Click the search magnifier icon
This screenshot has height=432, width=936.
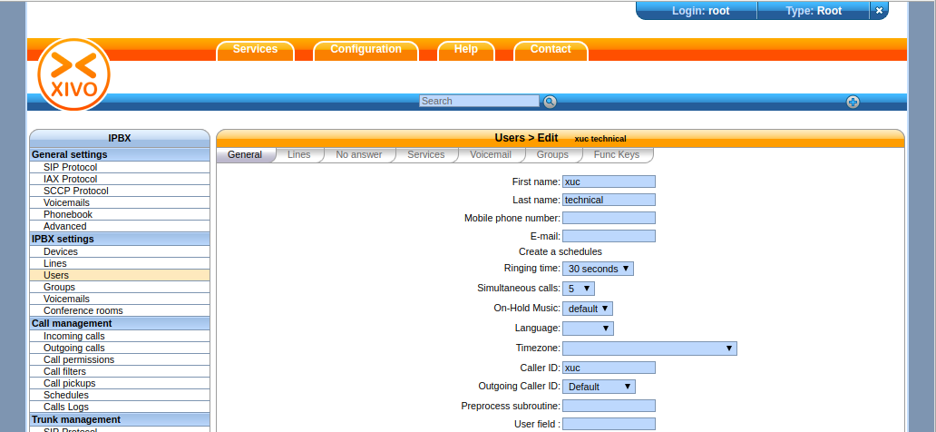[550, 102]
